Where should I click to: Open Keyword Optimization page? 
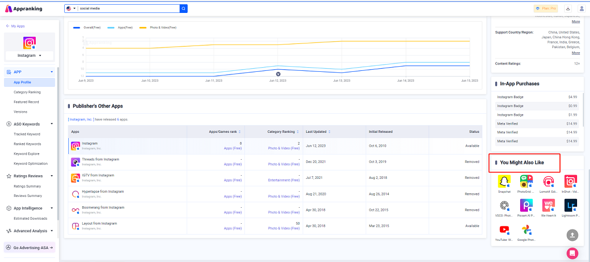pyautogui.click(x=31, y=163)
